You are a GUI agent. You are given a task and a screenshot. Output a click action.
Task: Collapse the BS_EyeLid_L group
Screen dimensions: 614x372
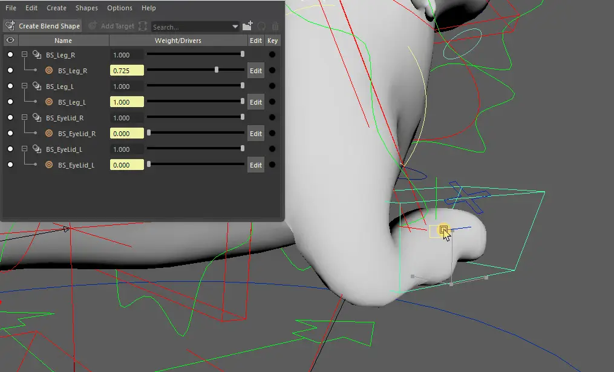pos(25,149)
